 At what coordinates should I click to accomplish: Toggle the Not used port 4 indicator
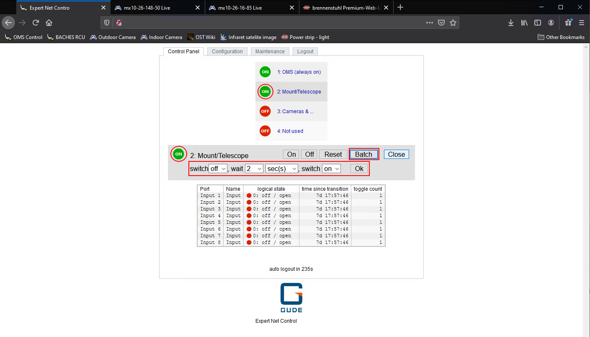265,131
